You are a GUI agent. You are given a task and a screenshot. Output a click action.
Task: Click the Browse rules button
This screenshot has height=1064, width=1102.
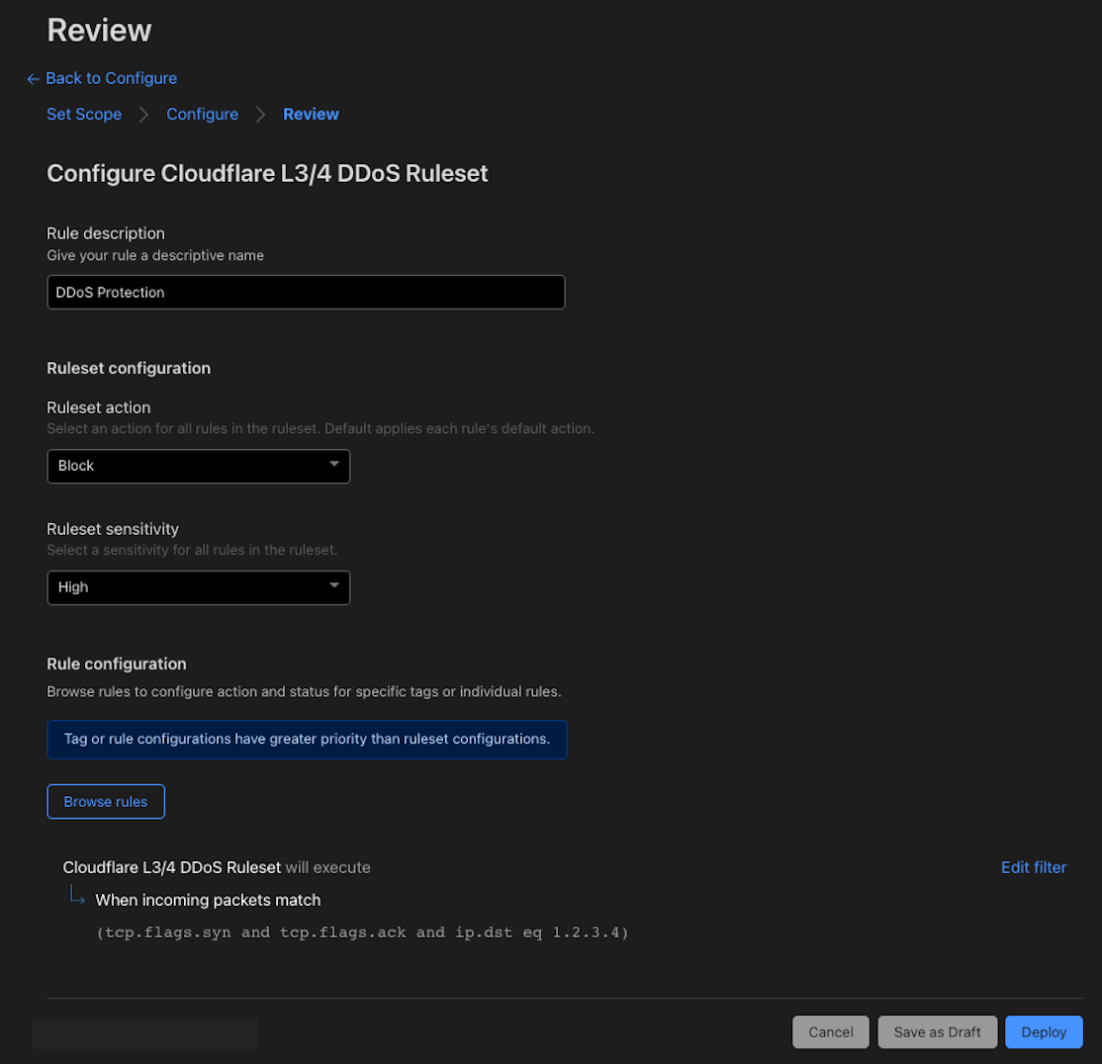[x=106, y=801]
